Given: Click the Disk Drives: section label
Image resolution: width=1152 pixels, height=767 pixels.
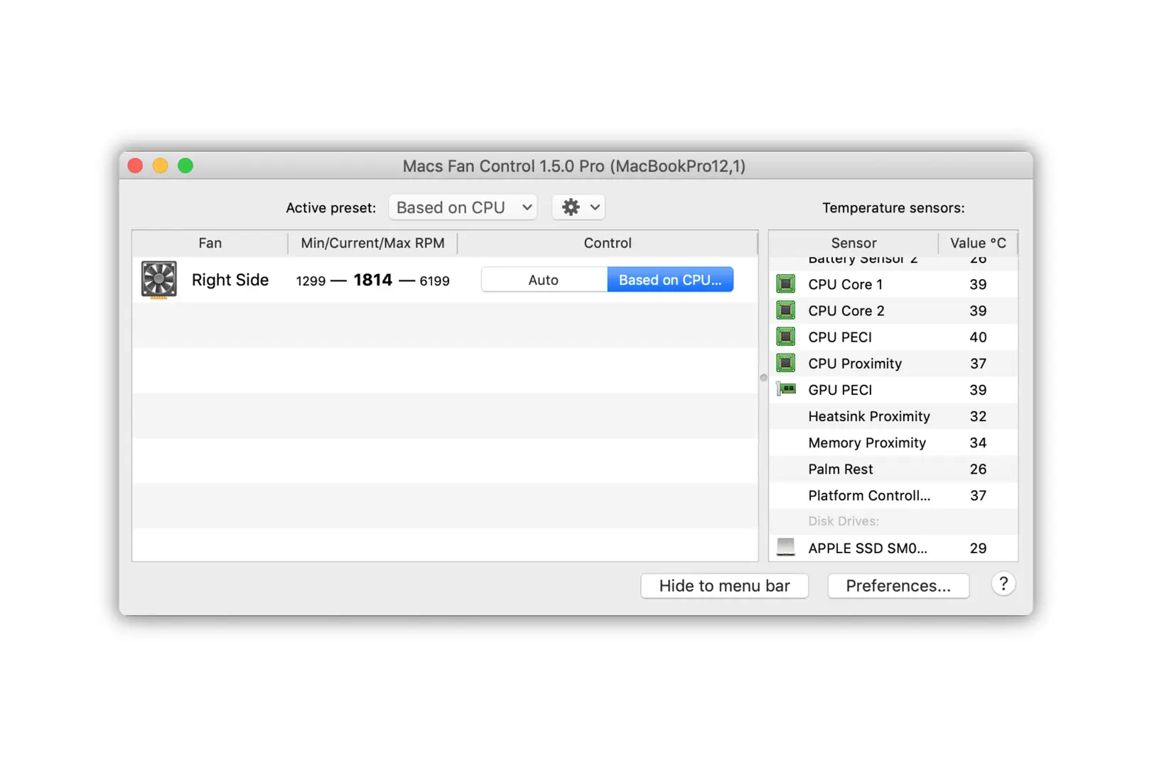Looking at the screenshot, I should [x=844, y=521].
